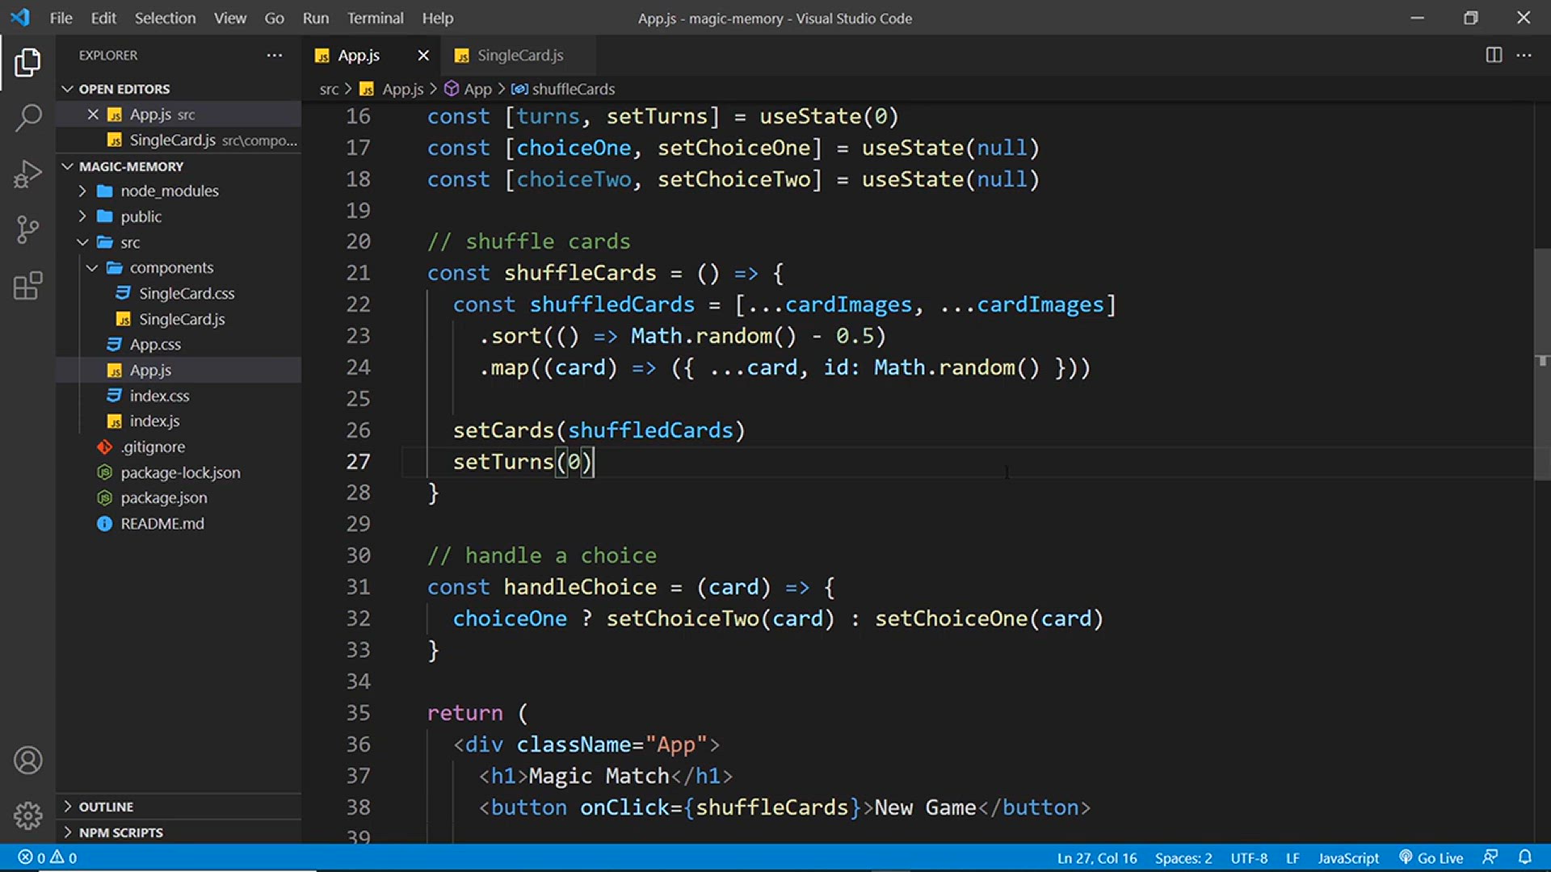Expand the NPM Scripts section

point(179,832)
